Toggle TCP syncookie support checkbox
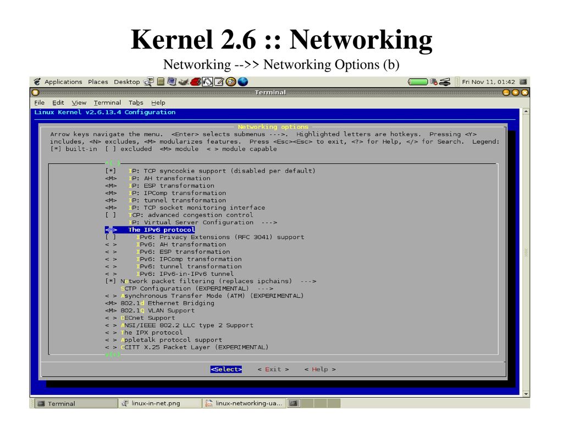The height and width of the screenshot is (422, 563). pyautogui.click(x=111, y=171)
